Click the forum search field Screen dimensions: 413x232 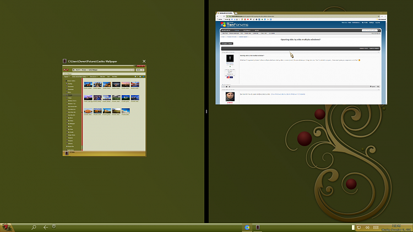[x=369, y=30]
